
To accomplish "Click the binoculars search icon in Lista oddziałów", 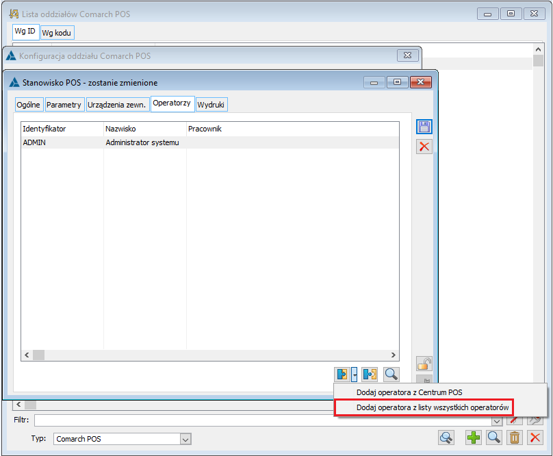I will 446,438.
